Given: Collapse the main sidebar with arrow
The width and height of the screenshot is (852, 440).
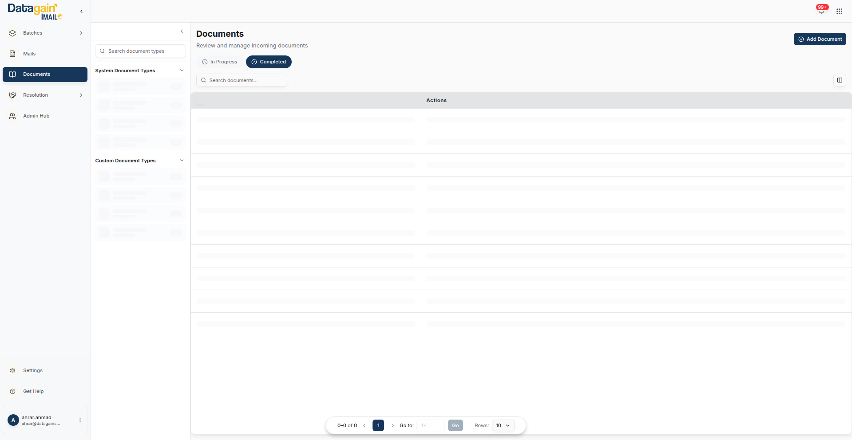Looking at the screenshot, I should click(x=81, y=12).
